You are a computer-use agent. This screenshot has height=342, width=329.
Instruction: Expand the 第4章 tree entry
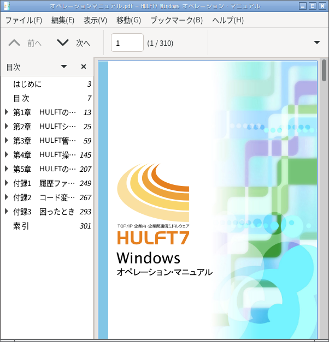[x=7, y=155]
